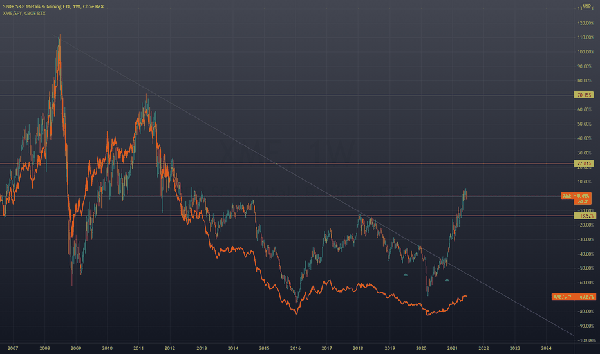This screenshot has width=600, height=354.
Task: Click the -30.00% axis label
Action: [585, 239]
